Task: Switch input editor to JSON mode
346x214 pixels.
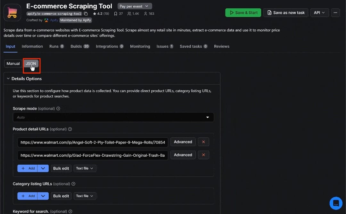Action: click(31, 63)
